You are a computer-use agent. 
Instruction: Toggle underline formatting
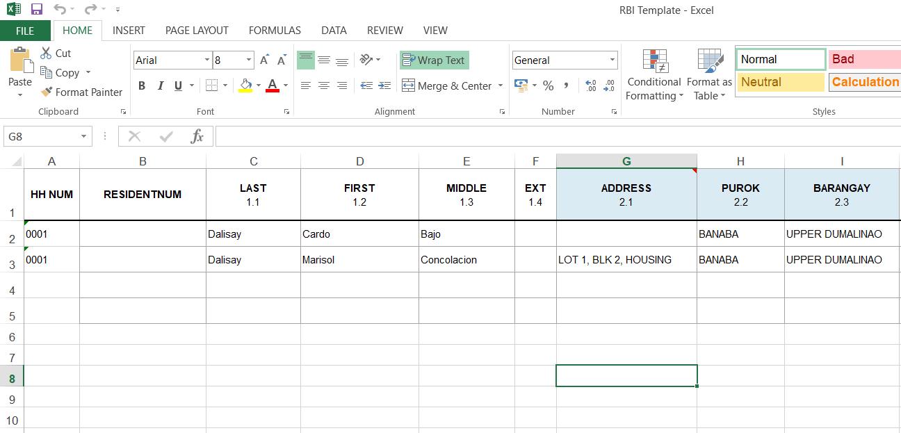tap(179, 85)
